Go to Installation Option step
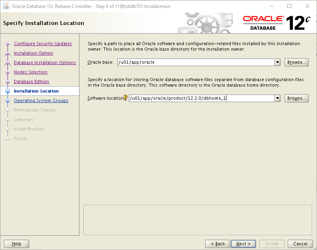The width and height of the screenshot is (317, 250). pos(33,53)
